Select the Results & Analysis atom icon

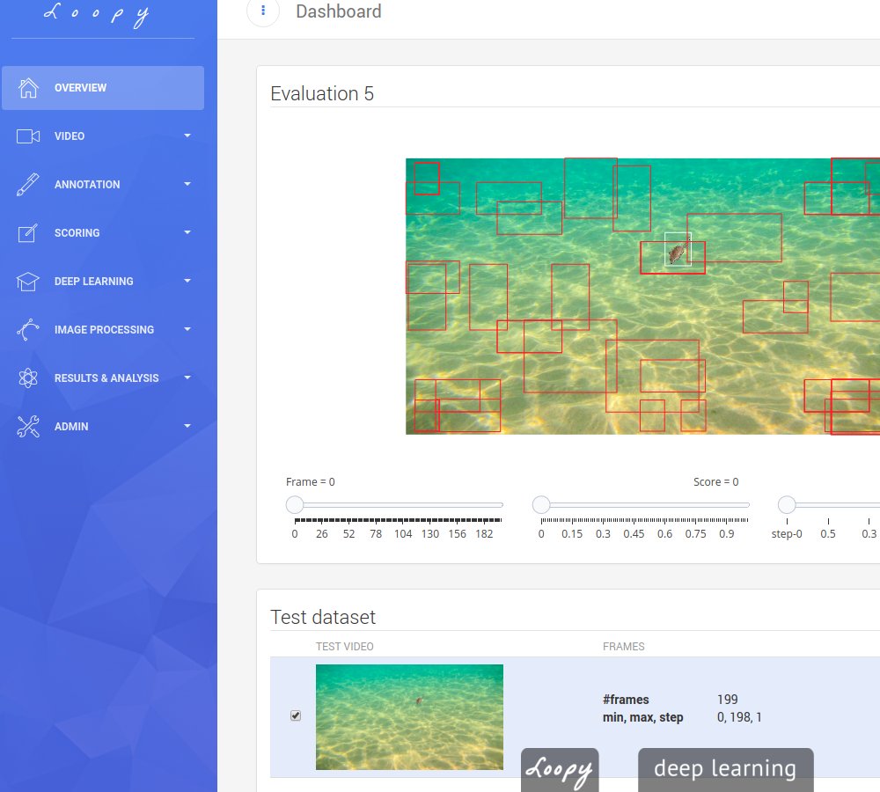(x=27, y=378)
